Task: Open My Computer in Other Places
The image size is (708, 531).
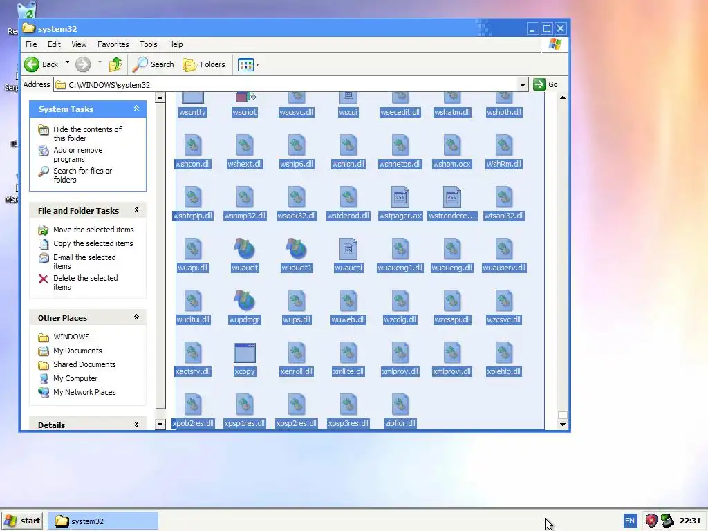Action: 75,378
